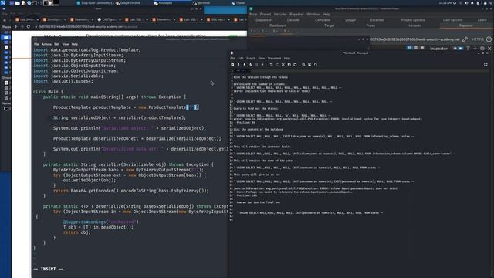
Task: Click the clock in the top panel
Action: coord(445,3)
